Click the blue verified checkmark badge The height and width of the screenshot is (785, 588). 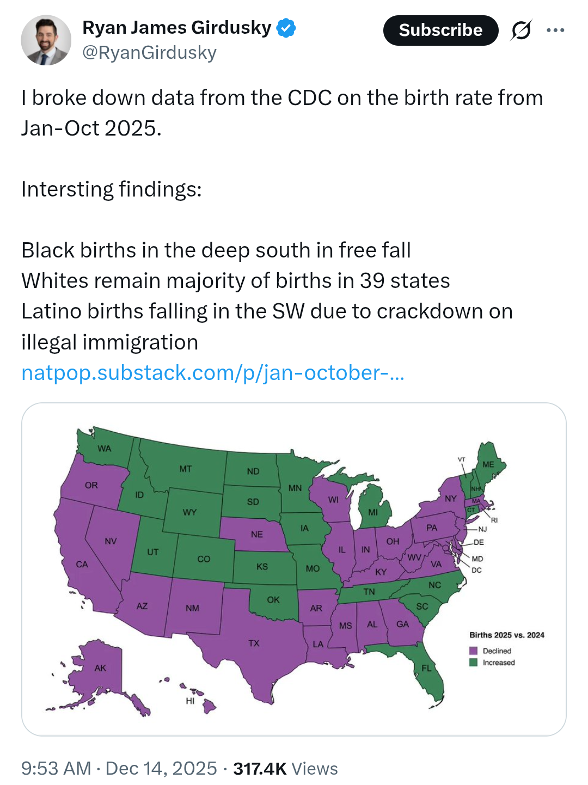point(286,28)
